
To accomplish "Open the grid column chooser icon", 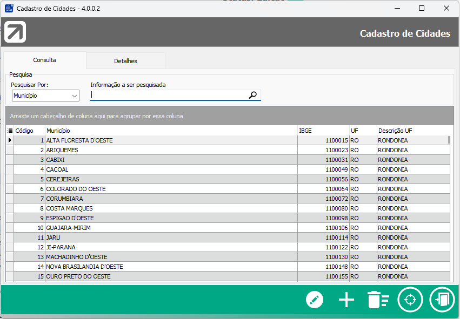I will click(x=10, y=131).
